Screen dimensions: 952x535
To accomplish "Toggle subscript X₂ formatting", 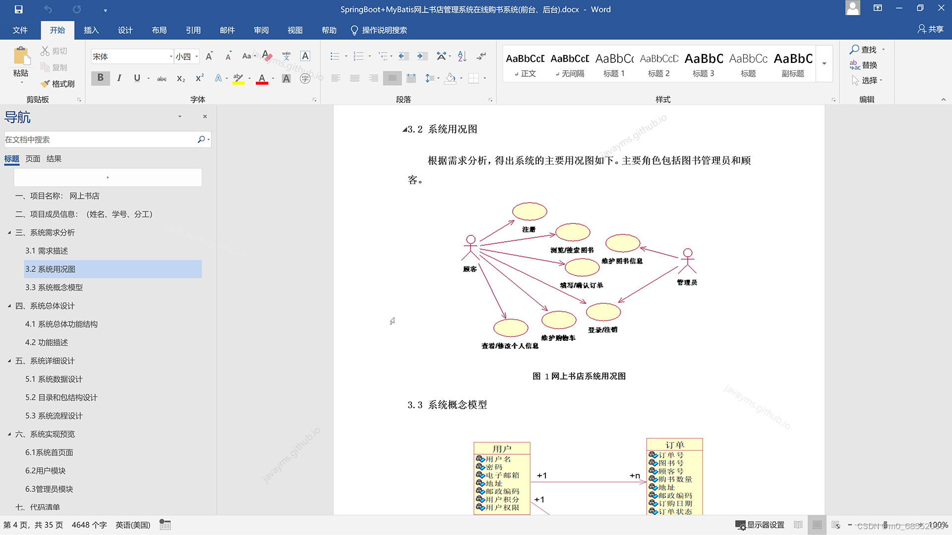I will pyautogui.click(x=181, y=78).
